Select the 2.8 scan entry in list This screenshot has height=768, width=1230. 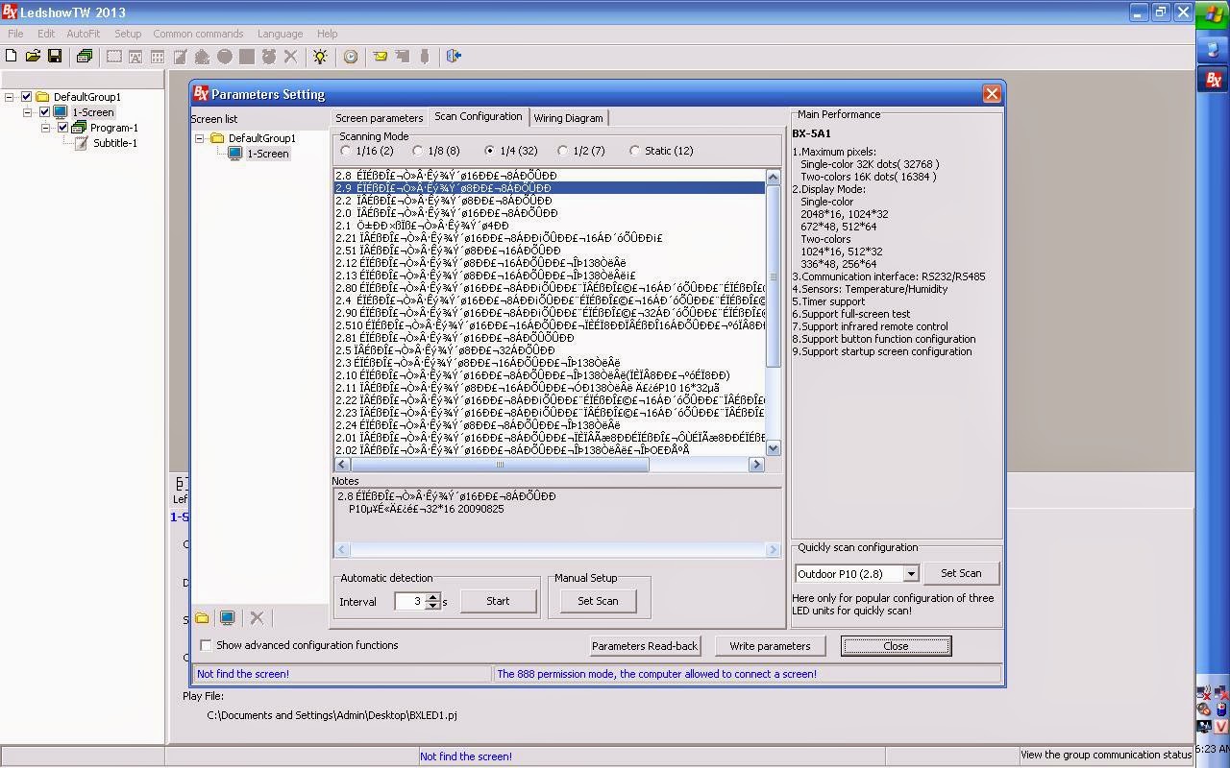(x=550, y=176)
